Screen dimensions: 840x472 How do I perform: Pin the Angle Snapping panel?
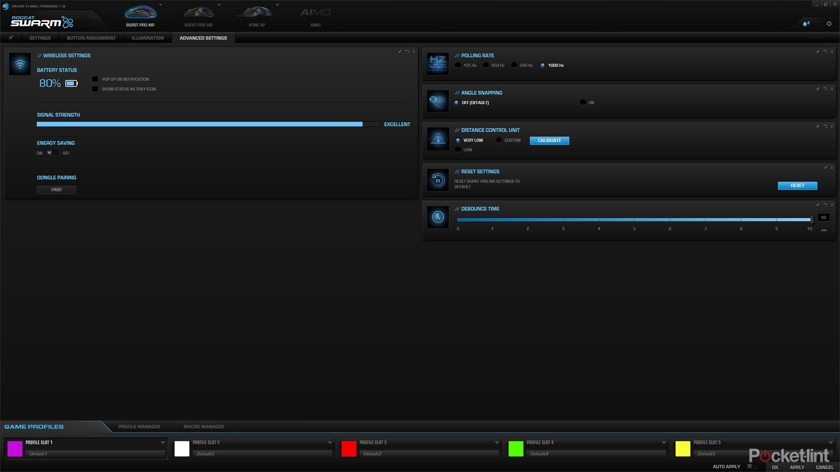[818, 89]
